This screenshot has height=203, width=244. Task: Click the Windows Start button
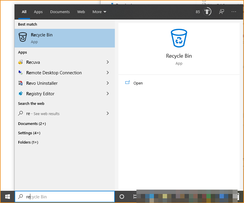tap(8, 197)
